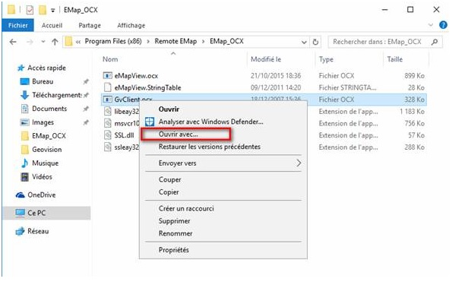
Task: Click the Properties quick access icon
Action: click(30, 10)
